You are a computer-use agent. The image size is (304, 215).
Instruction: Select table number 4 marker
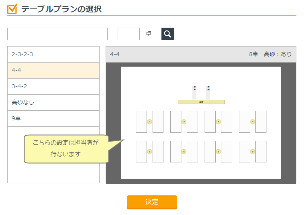point(253,122)
